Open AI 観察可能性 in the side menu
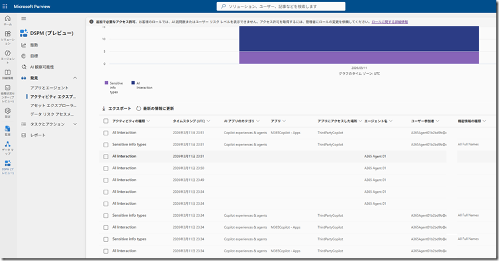Image resolution: width=499 pixels, height=261 pixels. point(42,67)
